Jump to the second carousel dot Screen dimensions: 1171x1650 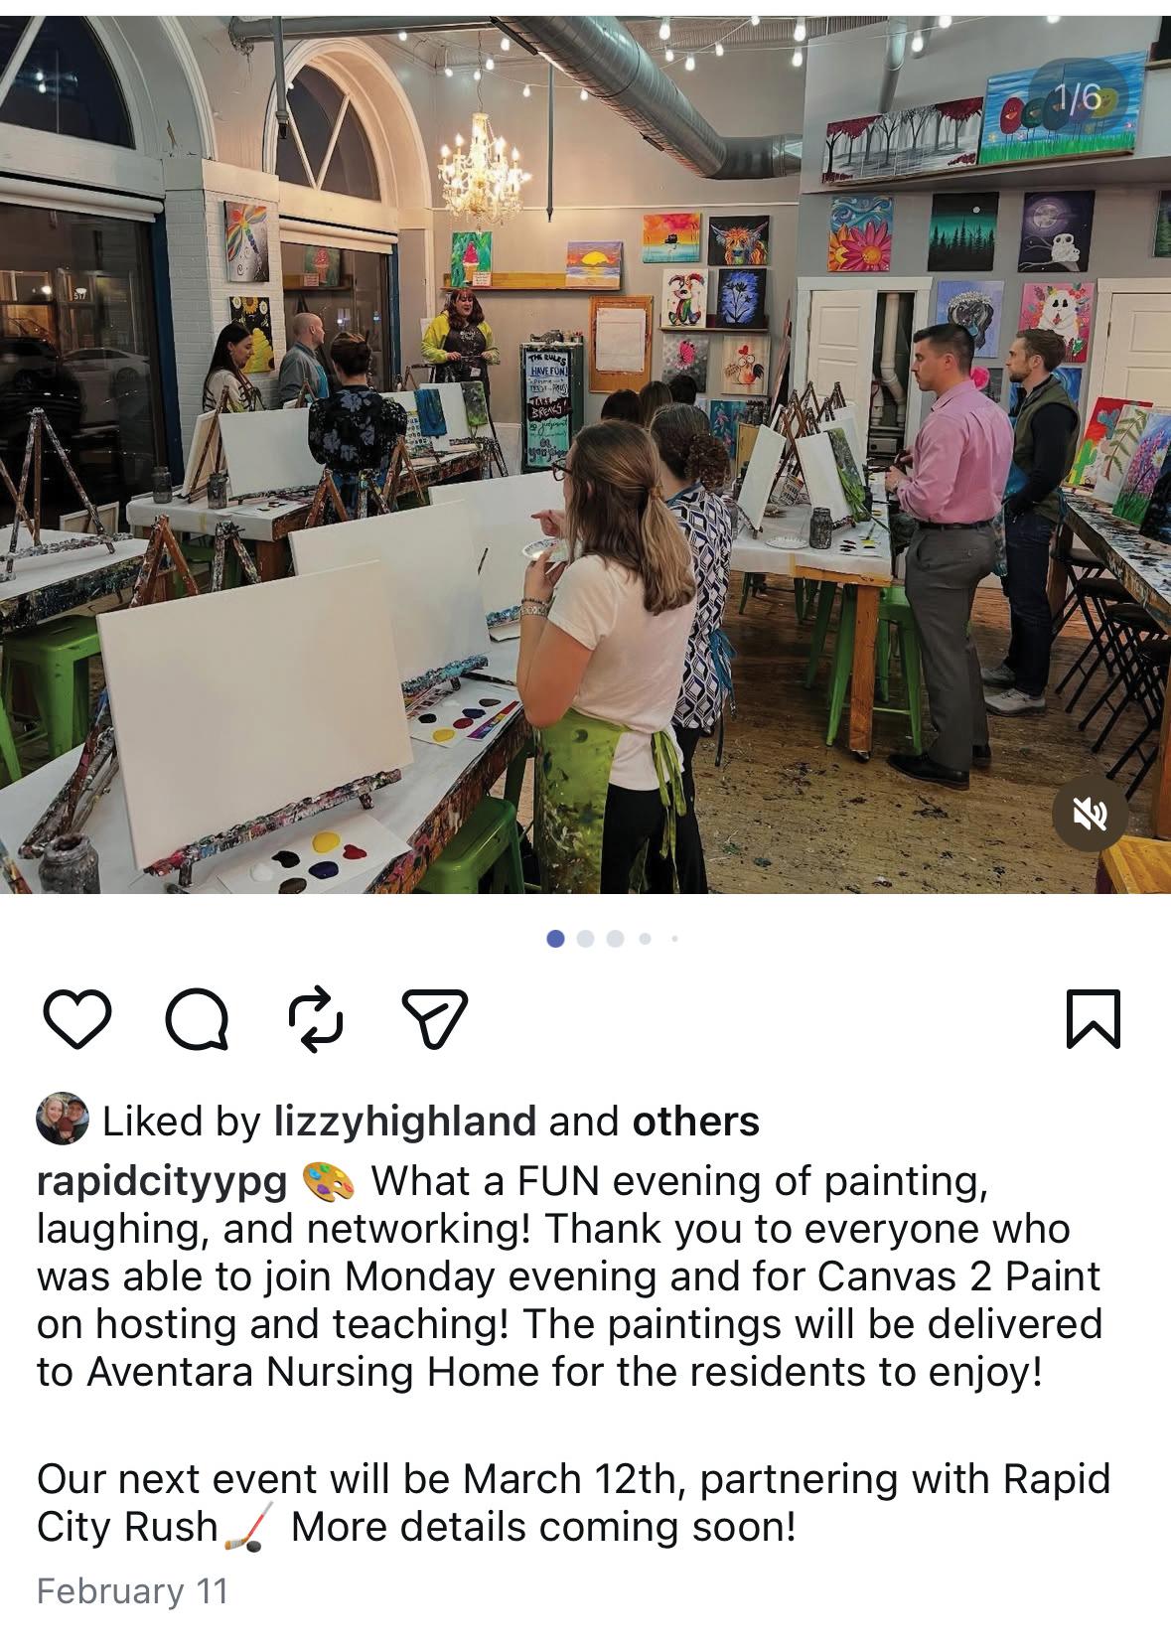pyautogui.click(x=586, y=938)
